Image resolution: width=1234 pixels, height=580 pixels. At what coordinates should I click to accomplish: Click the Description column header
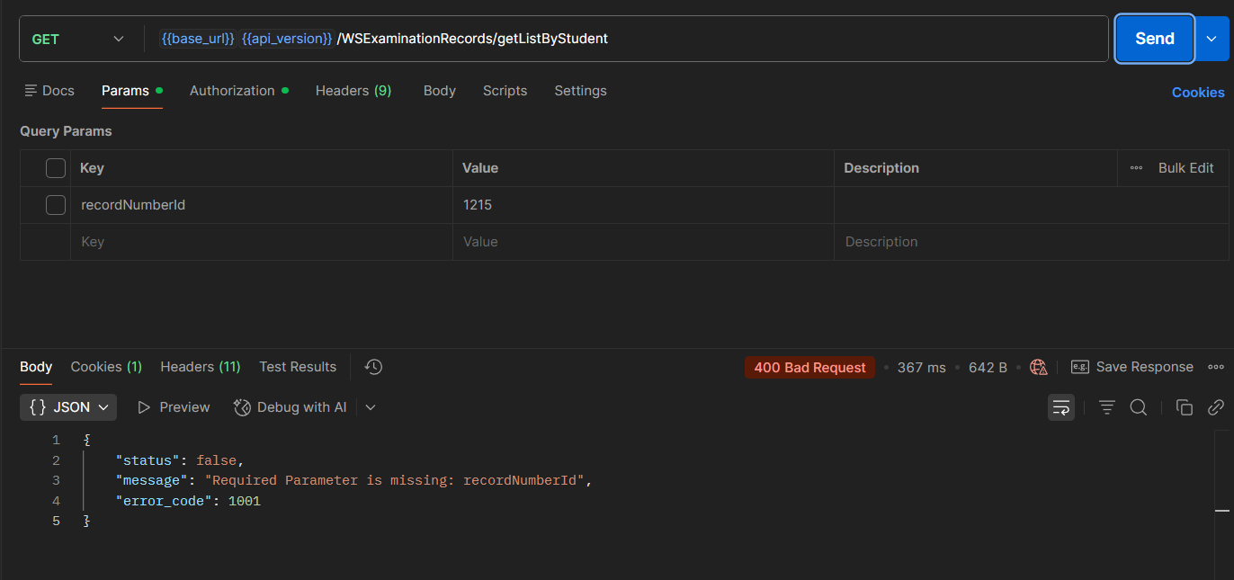click(x=881, y=168)
